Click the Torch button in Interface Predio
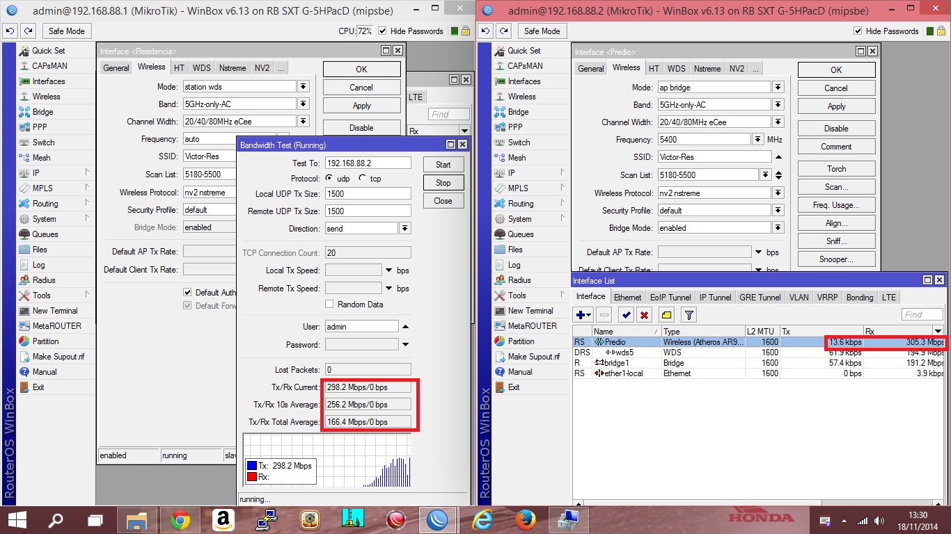Image resolution: width=951 pixels, height=534 pixels. [x=837, y=169]
